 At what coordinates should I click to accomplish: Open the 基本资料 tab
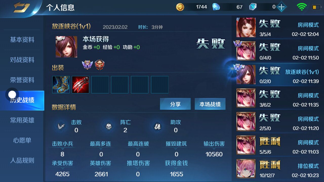22,40
